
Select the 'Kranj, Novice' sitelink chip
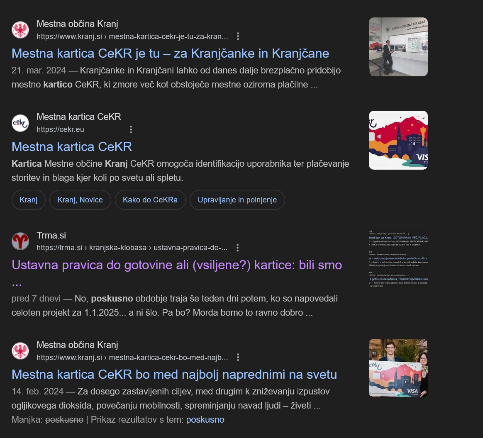(x=80, y=200)
